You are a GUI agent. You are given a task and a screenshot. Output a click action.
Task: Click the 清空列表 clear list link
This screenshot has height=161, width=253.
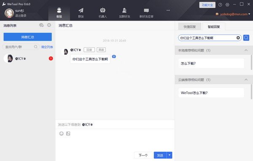tap(47, 47)
